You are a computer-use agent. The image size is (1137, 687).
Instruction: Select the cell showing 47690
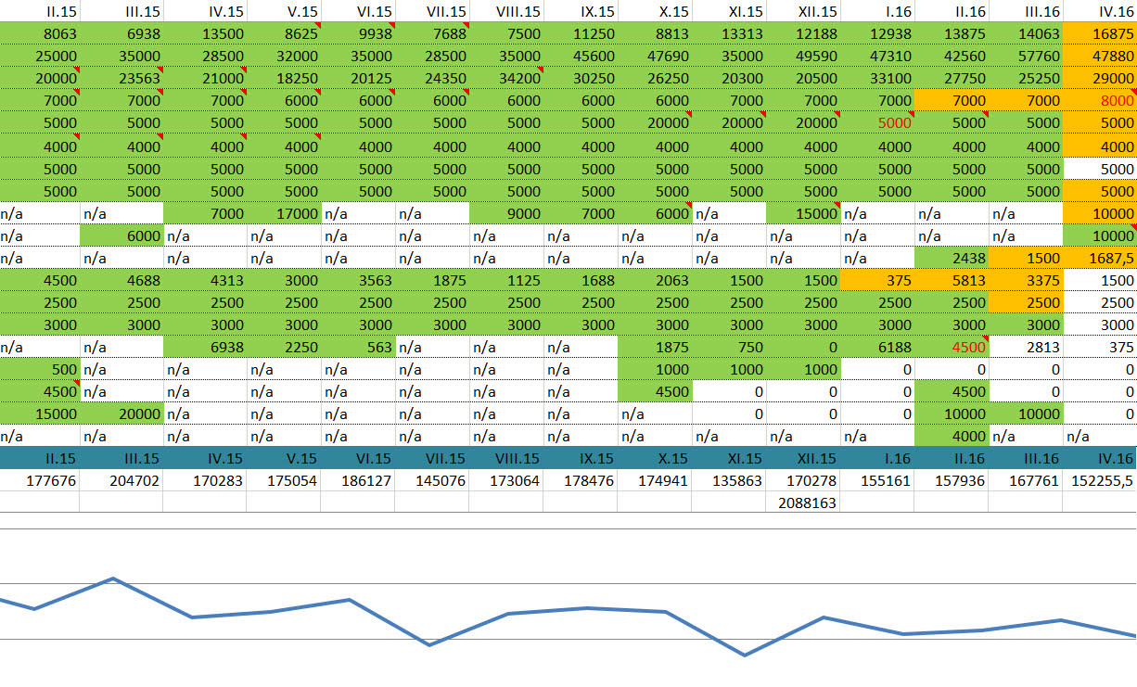pyautogui.click(x=655, y=56)
